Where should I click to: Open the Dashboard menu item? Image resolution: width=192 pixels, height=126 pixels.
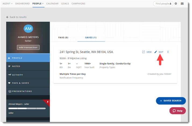[x=23, y=4]
